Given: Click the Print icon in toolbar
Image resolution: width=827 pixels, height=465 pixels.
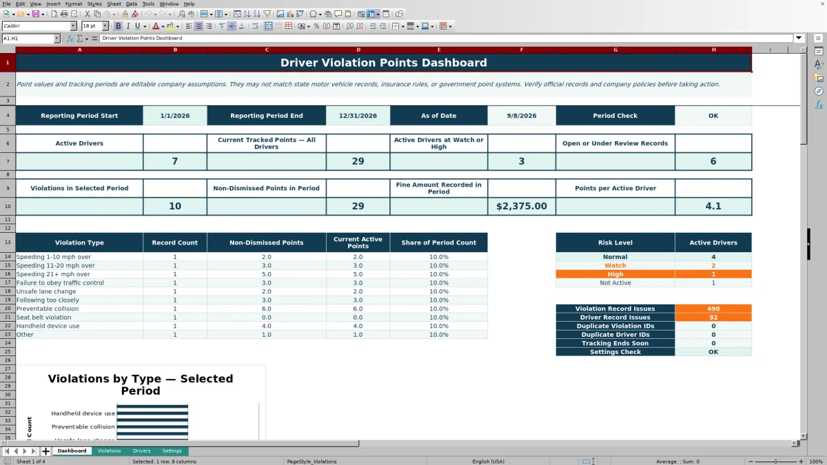Looking at the screenshot, I should pos(63,14).
